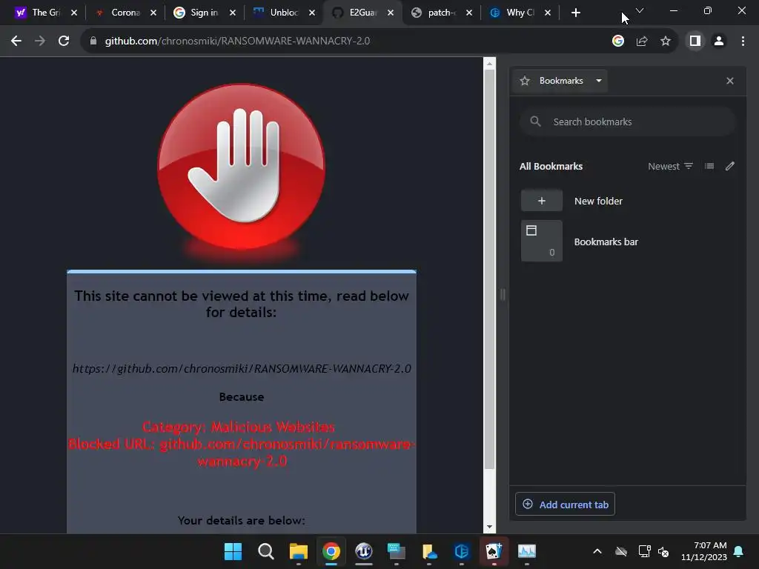Close the E2Guar tab
Viewport: 759px width, 569px height.
[x=391, y=13]
